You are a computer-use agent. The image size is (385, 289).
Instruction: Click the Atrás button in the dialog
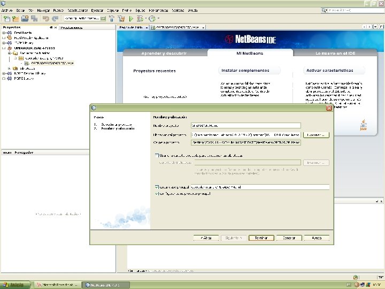pyautogui.click(x=206, y=238)
